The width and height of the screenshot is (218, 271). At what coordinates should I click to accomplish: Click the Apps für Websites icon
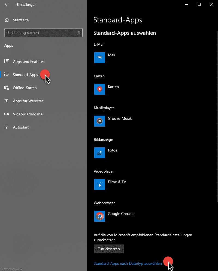coord(6,101)
